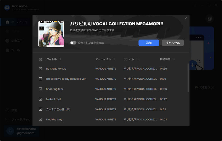Toggle 変換された曲を非表示 switch
This screenshot has height=141, width=222.
pyautogui.click(x=73, y=43)
